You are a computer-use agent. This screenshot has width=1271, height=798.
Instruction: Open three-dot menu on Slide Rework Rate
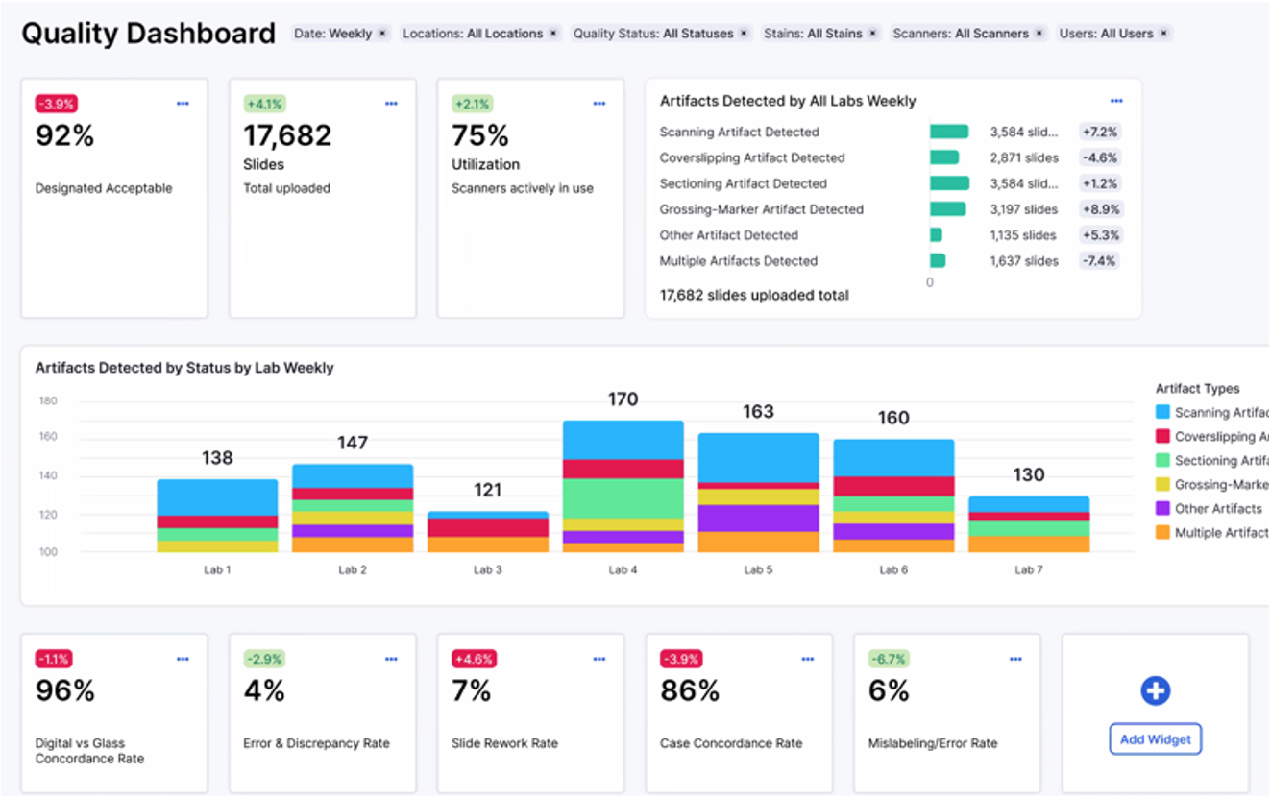pyautogui.click(x=599, y=659)
